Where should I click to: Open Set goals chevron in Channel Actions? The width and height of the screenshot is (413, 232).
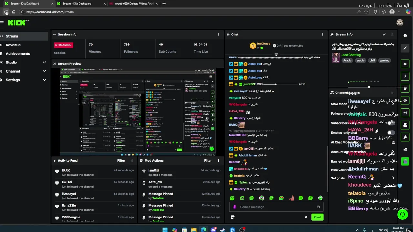coord(393,178)
